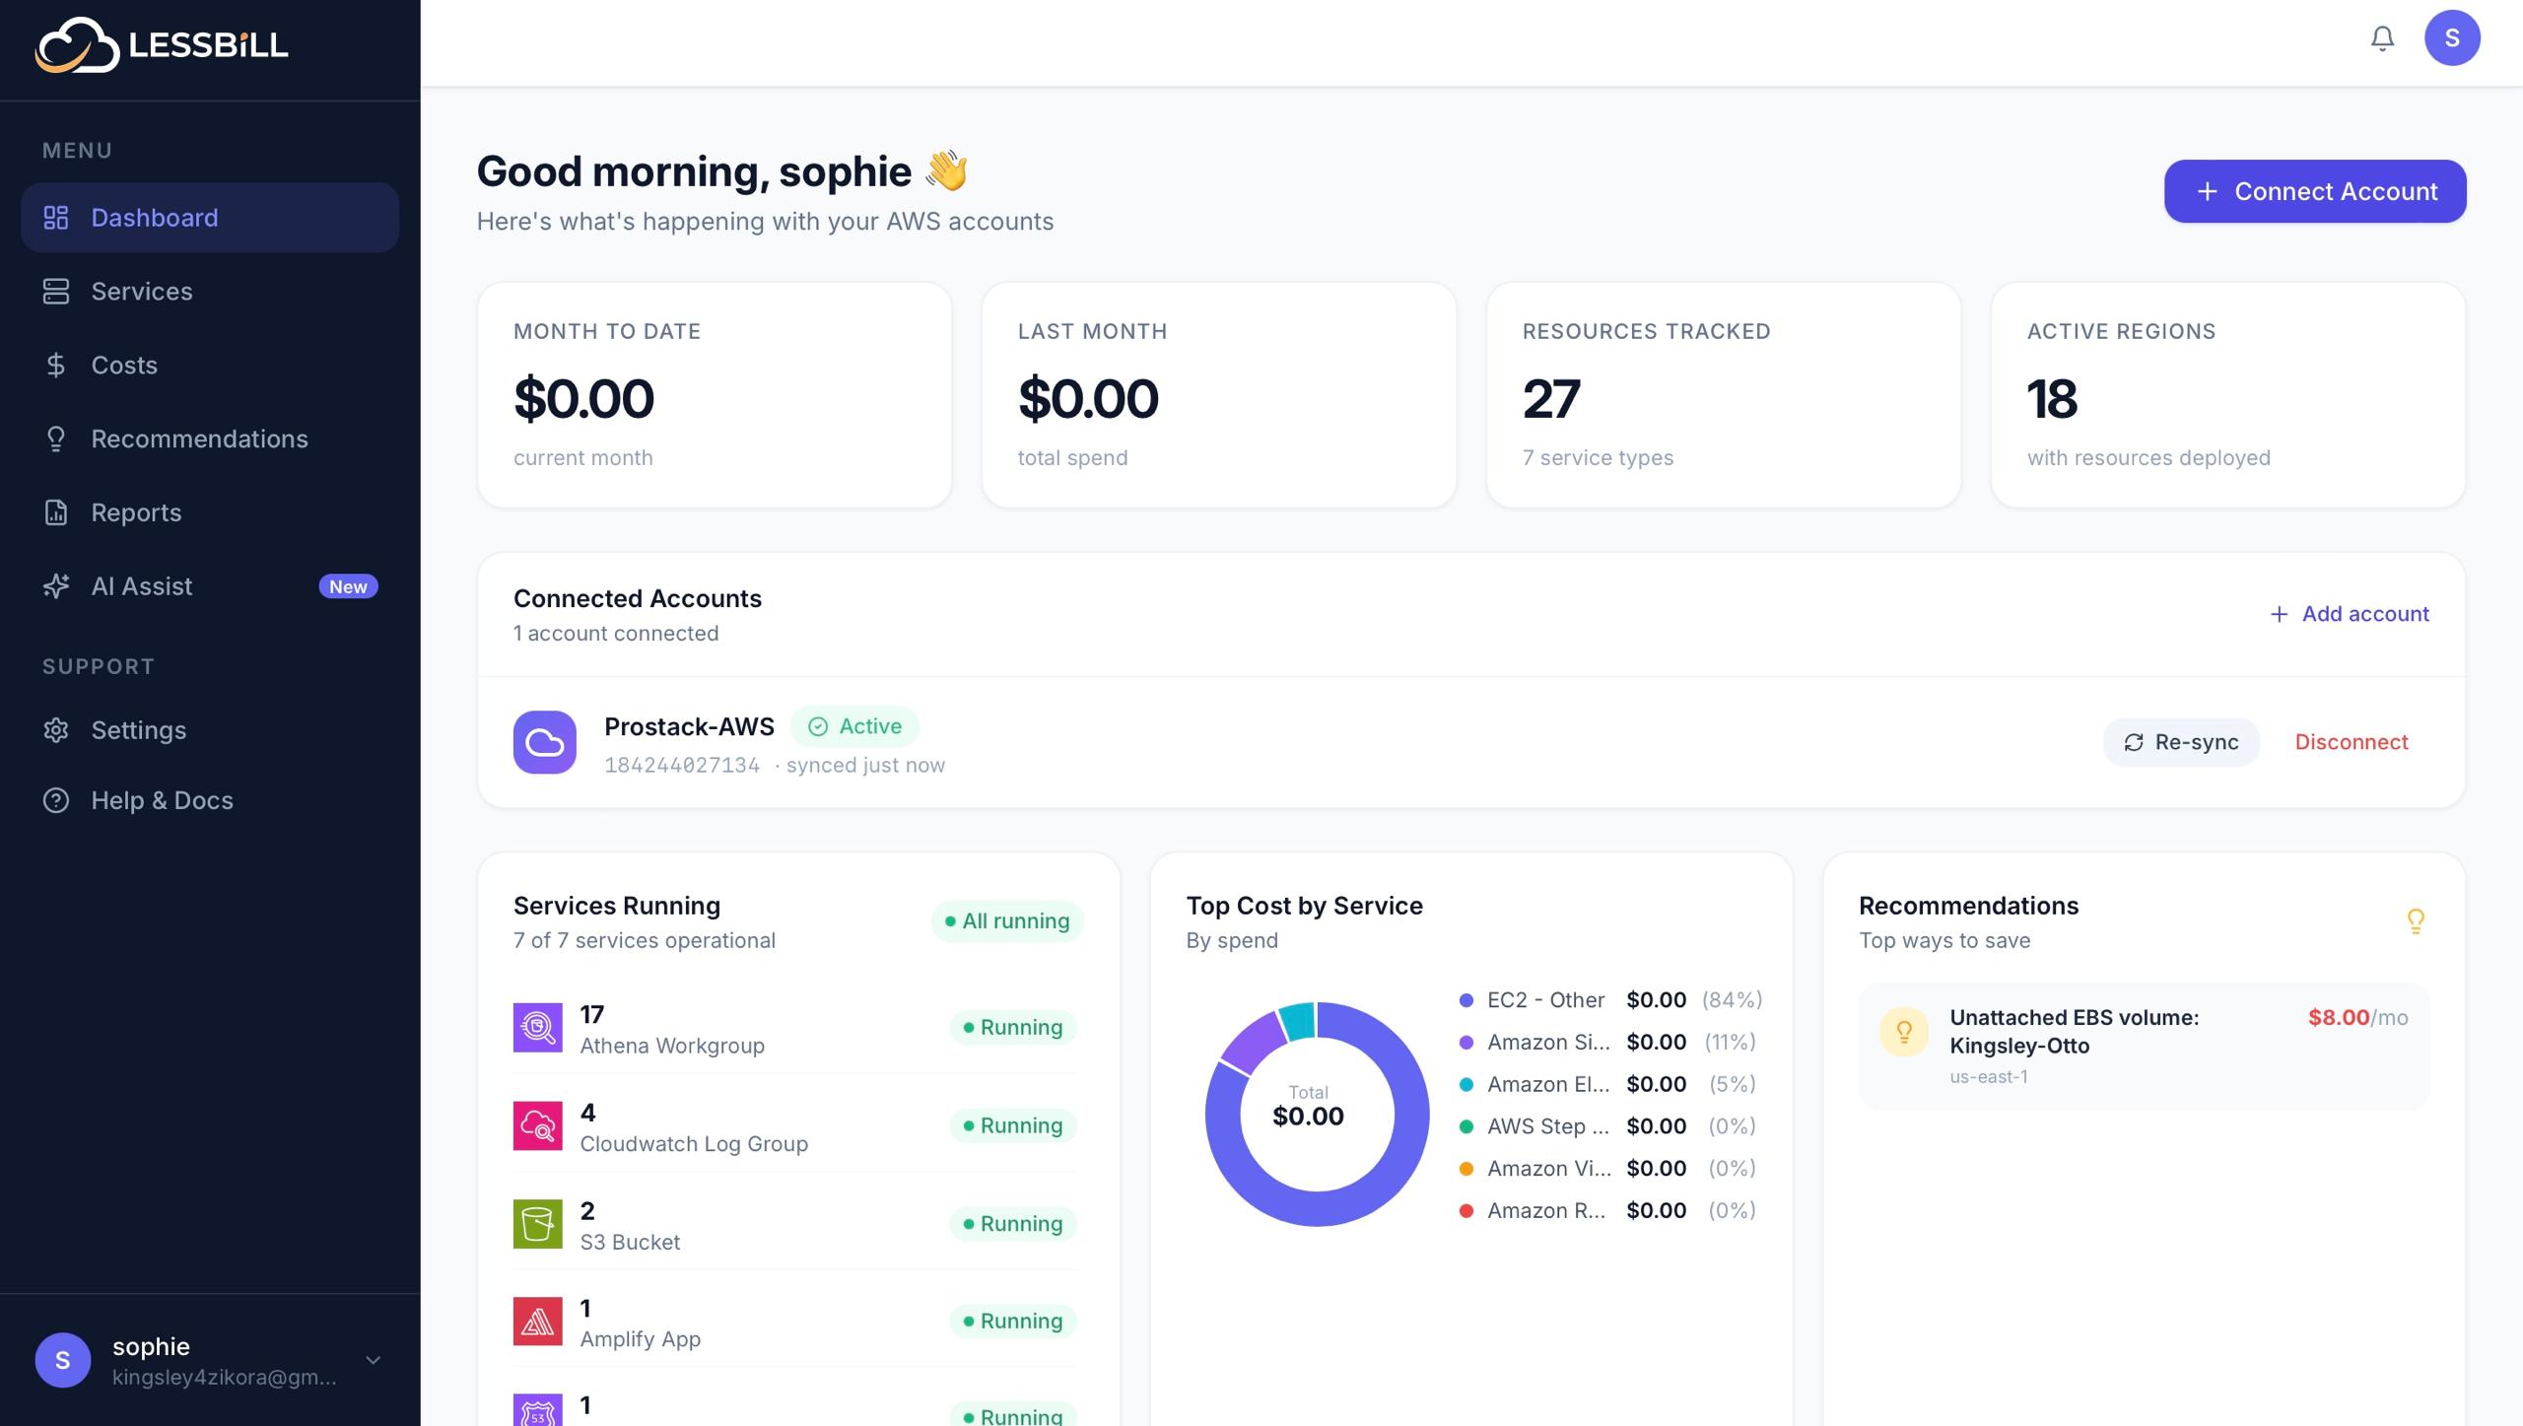Disconnect the Prostack-AWS account
2523x1426 pixels.
pos(2352,742)
